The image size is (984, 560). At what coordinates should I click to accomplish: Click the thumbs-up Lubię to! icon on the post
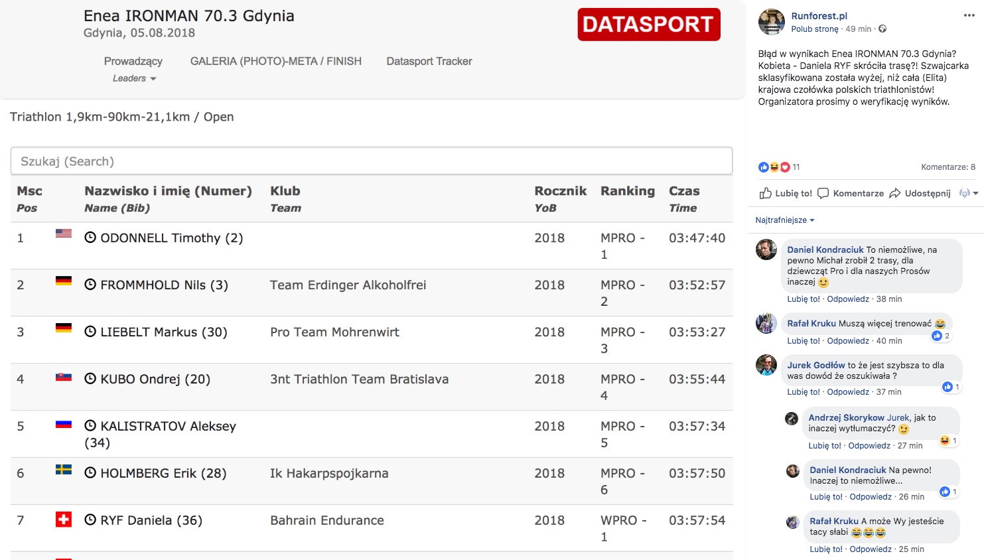click(765, 193)
